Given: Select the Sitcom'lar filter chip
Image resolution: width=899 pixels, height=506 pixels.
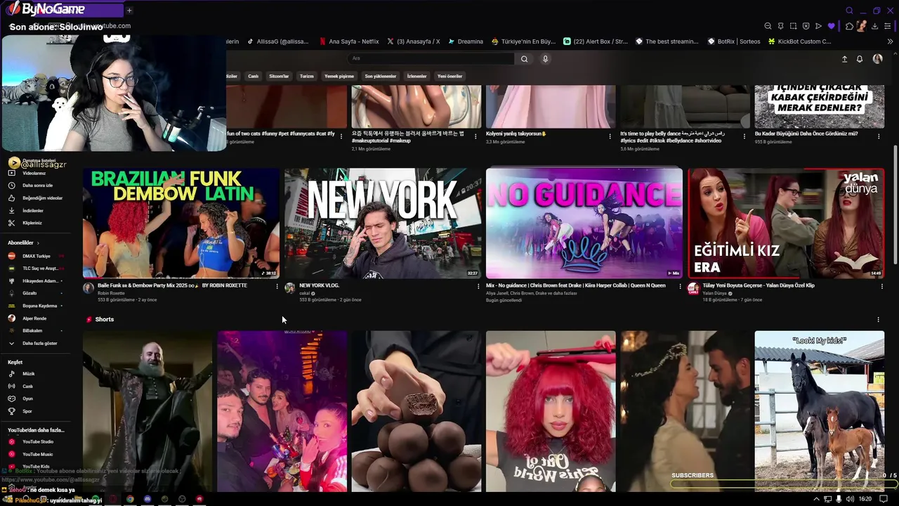Looking at the screenshot, I should click(x=279, y=76).
